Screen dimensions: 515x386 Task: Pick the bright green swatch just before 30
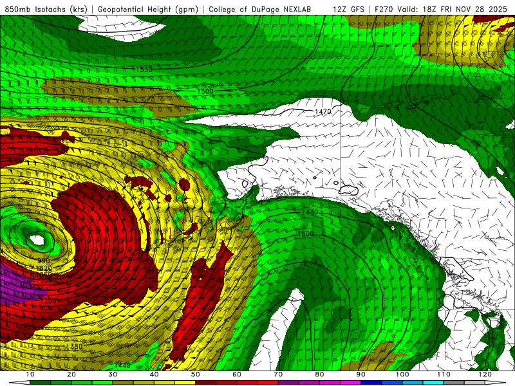[x=102, y=383]
